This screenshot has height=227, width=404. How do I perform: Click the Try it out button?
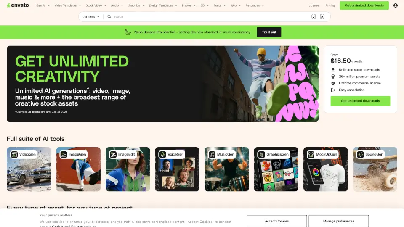click(x=269, y=32)
